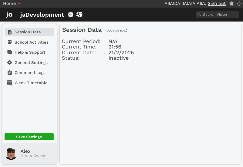Click the username AIIAIDAIIIAIAIAIAIIA
The height and width of the screenshot is (167, 243).
click(185, 3)
